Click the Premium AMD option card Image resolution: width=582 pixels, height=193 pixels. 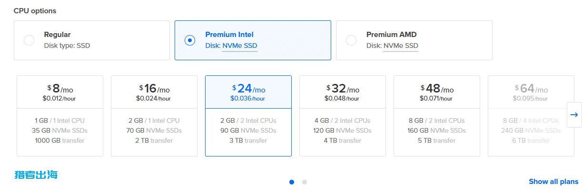tap(414, 40)
